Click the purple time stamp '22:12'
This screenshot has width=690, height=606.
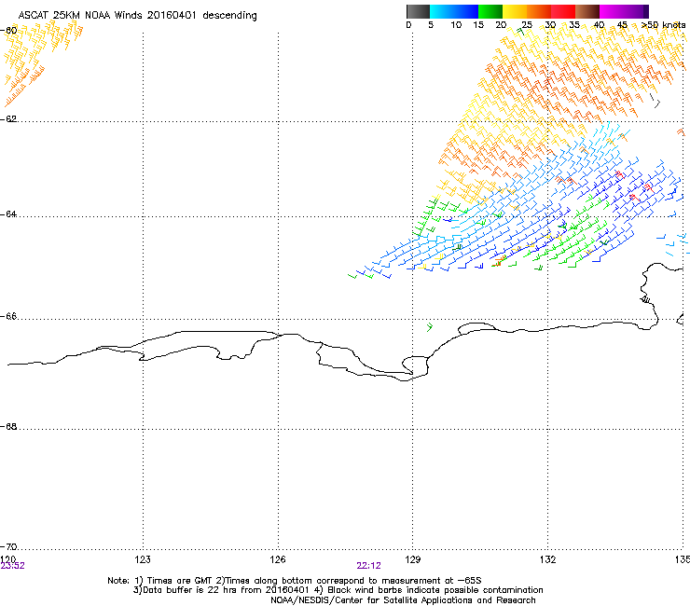[368, 566]
